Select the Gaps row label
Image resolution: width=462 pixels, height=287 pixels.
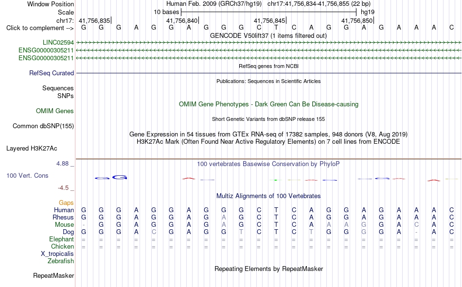coord(66,203)
